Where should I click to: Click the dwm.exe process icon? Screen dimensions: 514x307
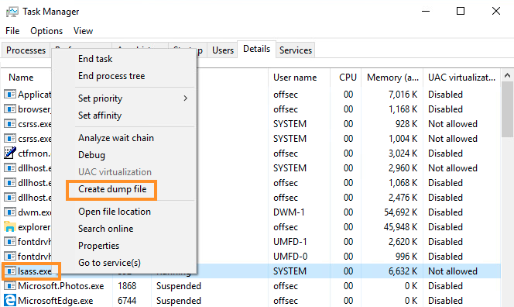point(10,212)
